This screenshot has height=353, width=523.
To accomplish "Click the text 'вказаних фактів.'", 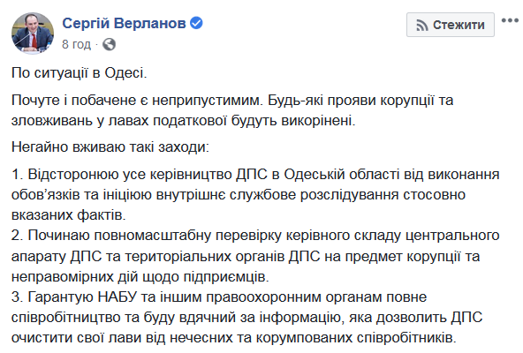I will tap(68, 215).
